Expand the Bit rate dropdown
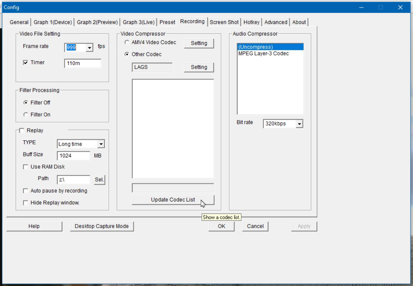Viewport: 413px width, 286px height. (299, 124)
